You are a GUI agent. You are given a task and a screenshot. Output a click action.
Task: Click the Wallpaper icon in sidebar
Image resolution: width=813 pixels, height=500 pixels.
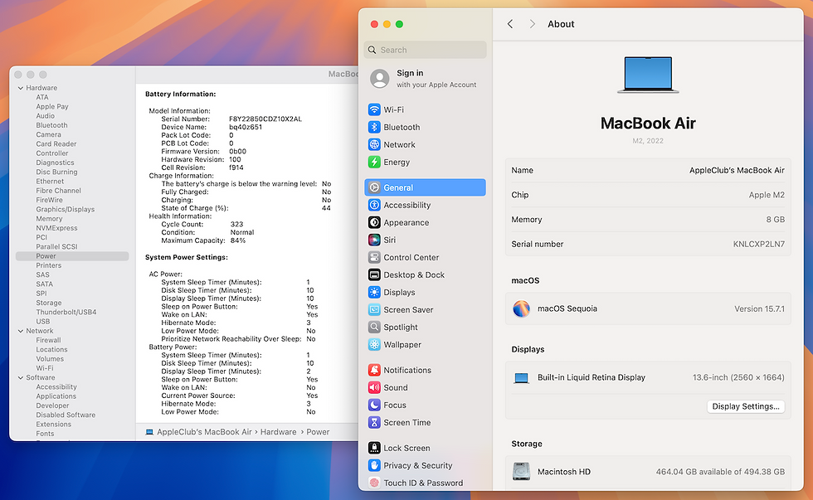pos(374,345)
